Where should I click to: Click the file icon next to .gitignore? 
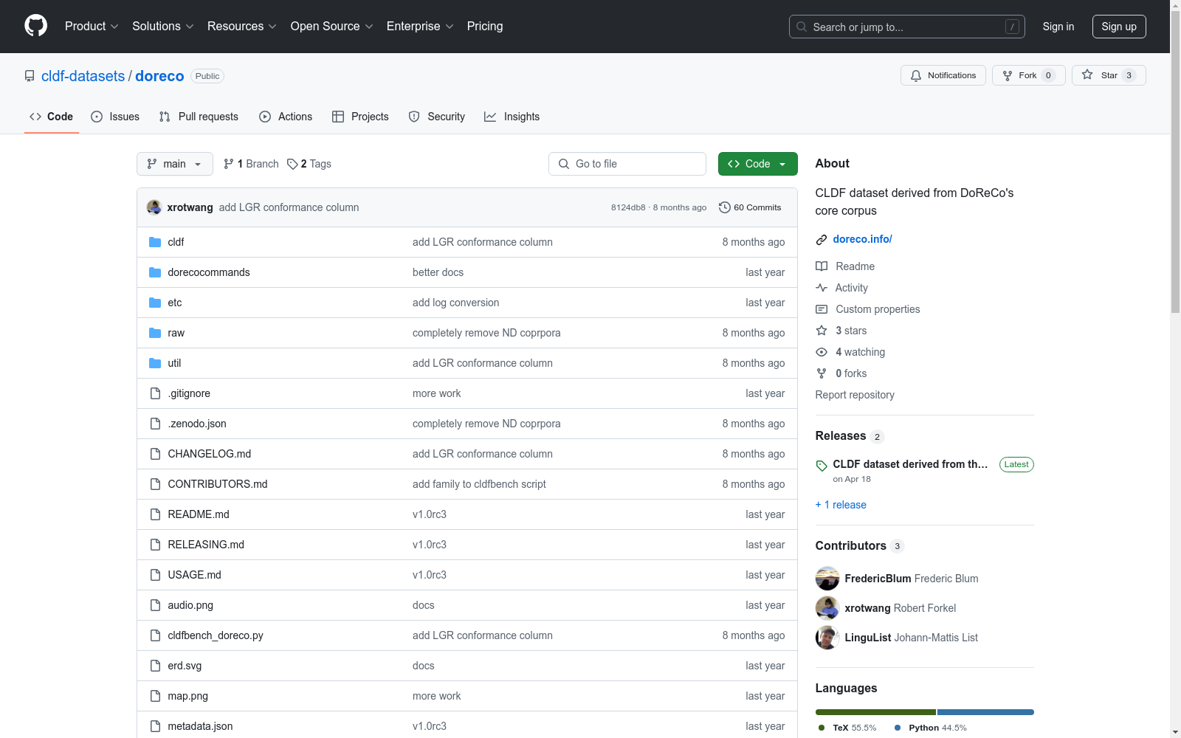coord(155,393)
